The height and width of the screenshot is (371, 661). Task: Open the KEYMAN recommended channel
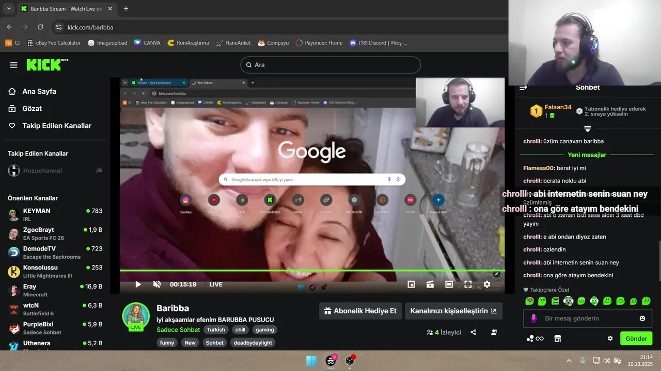(x=55, y=215)
